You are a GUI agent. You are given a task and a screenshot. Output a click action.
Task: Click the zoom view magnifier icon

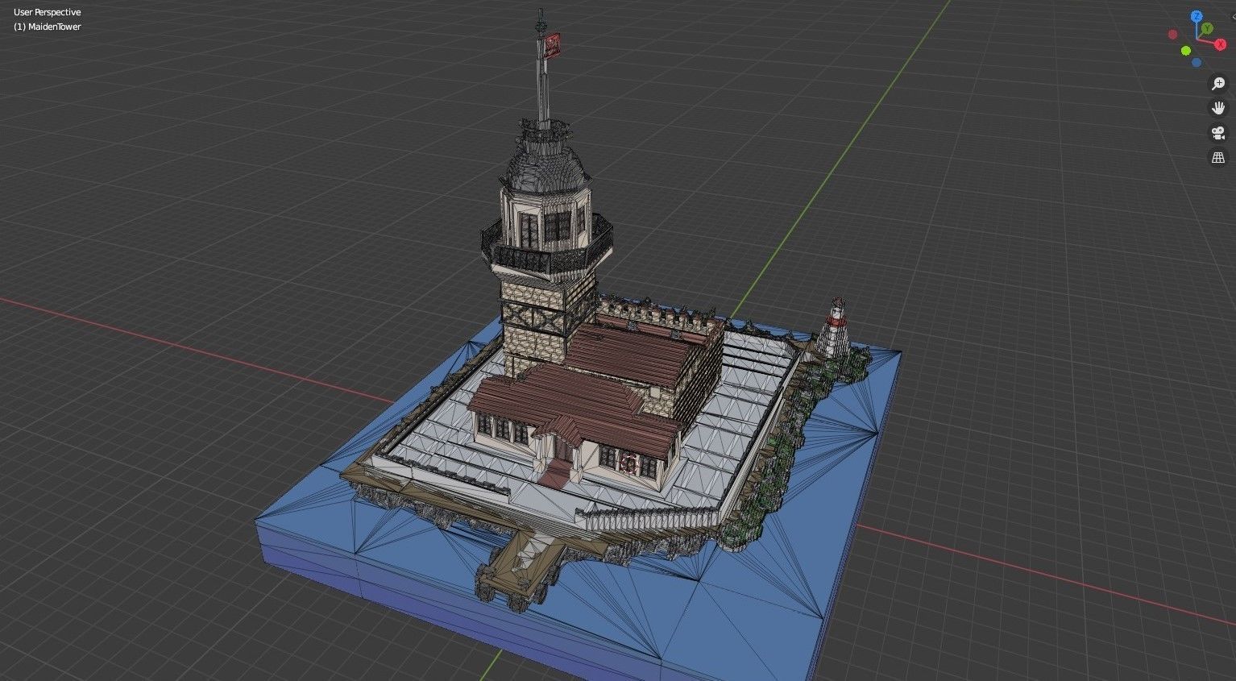[1218, 83]
